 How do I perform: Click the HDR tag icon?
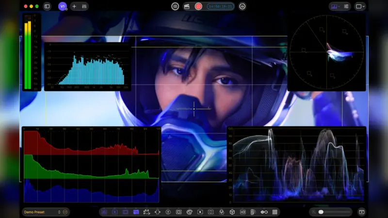(x=243, y=212)
